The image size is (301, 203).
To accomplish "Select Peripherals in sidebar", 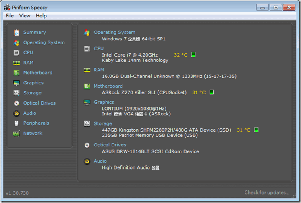I will 36,123.
